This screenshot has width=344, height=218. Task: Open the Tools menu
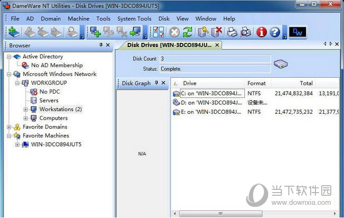tap(103, 19)
